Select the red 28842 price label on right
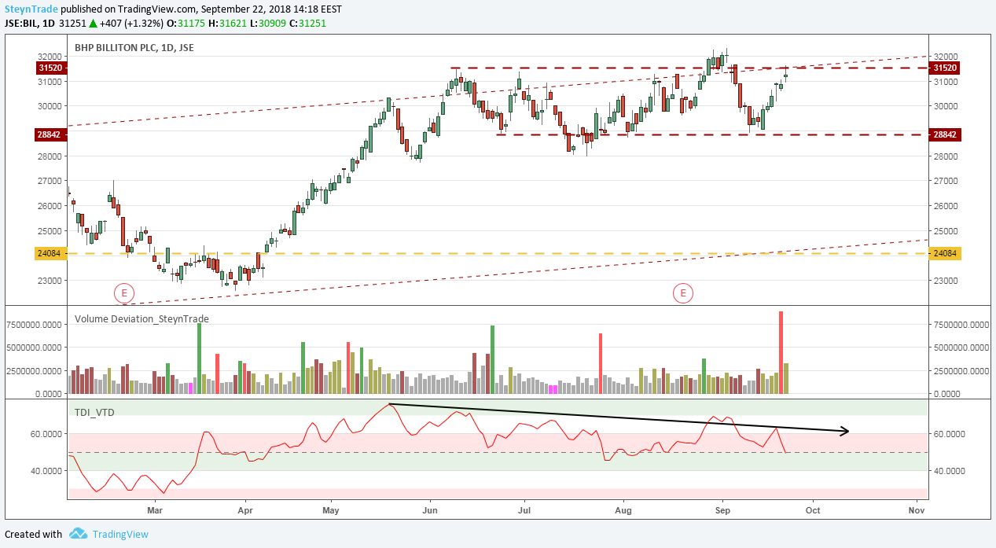 tap(943, 135)
